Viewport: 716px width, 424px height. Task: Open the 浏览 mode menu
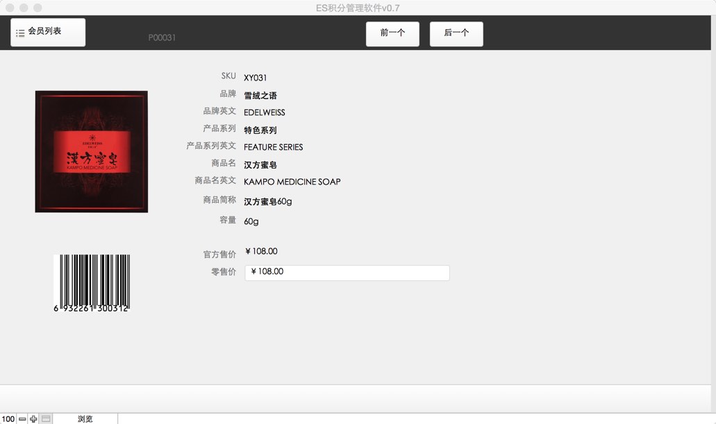tap(85, 418)
